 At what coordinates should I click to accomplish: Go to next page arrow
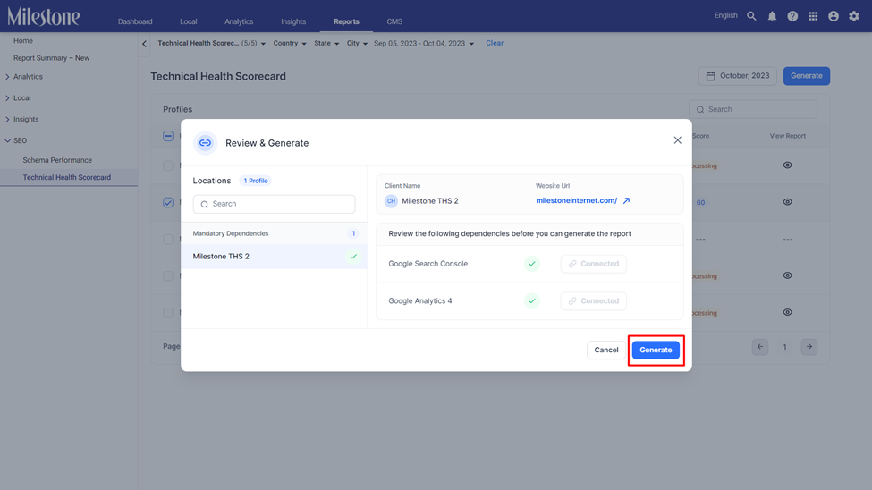point(809,347)
